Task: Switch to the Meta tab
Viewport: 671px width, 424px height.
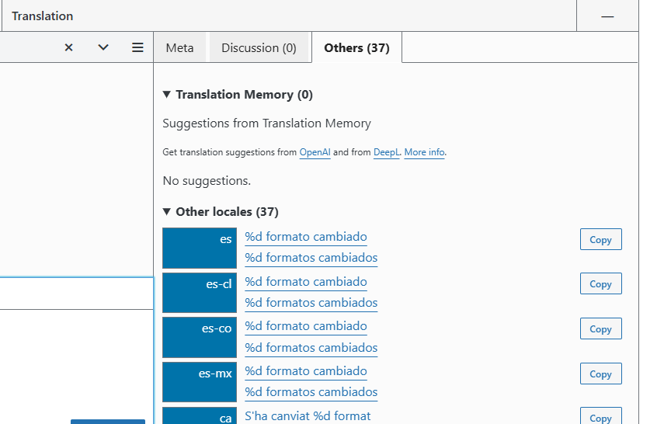Action: [179, 48]
